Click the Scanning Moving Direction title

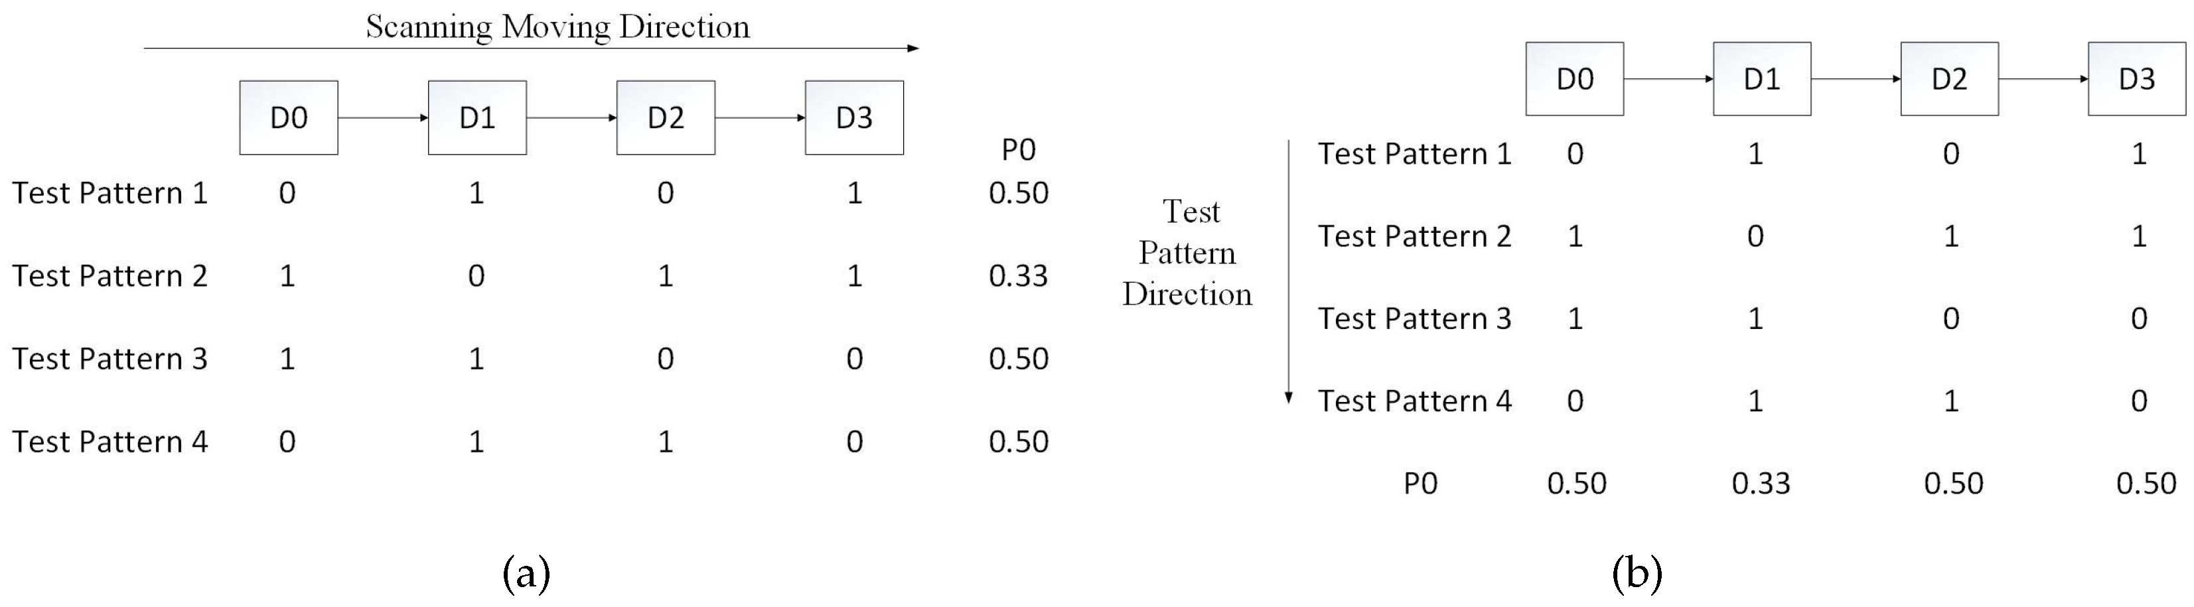coord(558,27)
